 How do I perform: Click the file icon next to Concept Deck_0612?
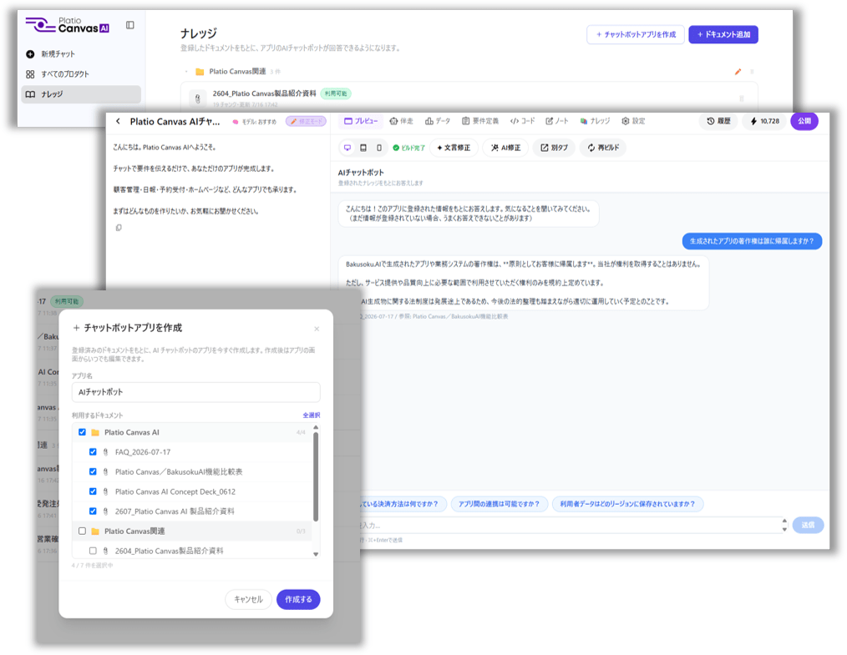pos(105,491)
